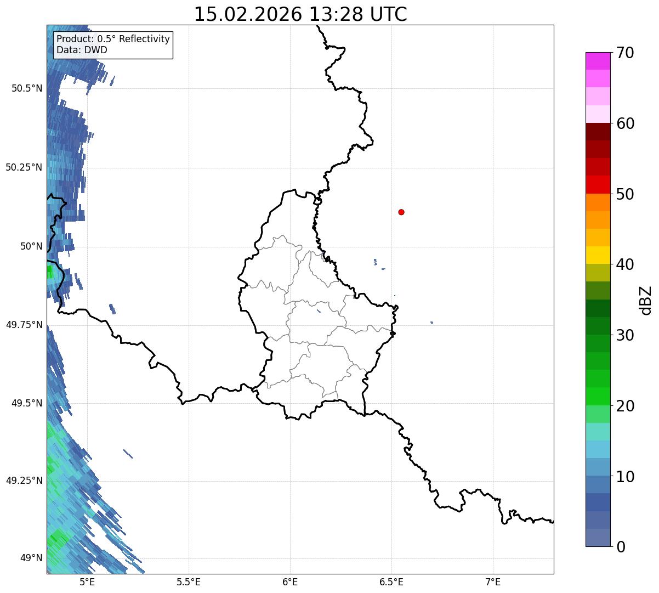Click the bright red colorbar swatch above 50
This screenshot has height=593, width=659.
pos(598,185)
